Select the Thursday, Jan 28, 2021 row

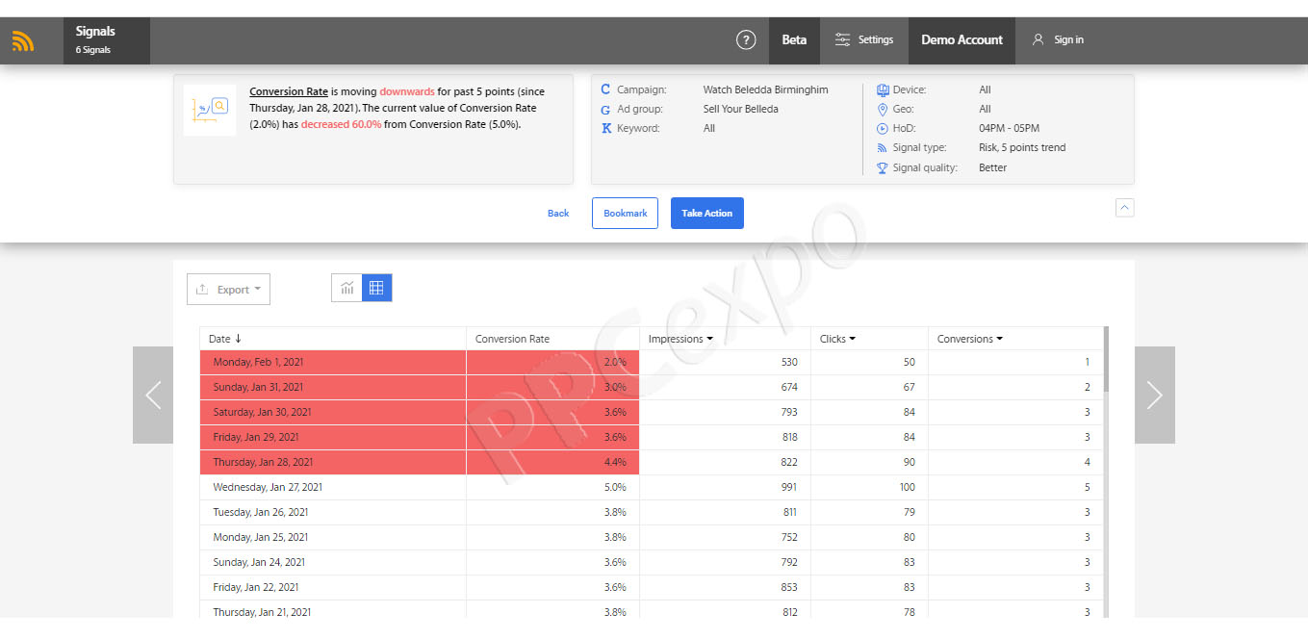coord(652,462)
